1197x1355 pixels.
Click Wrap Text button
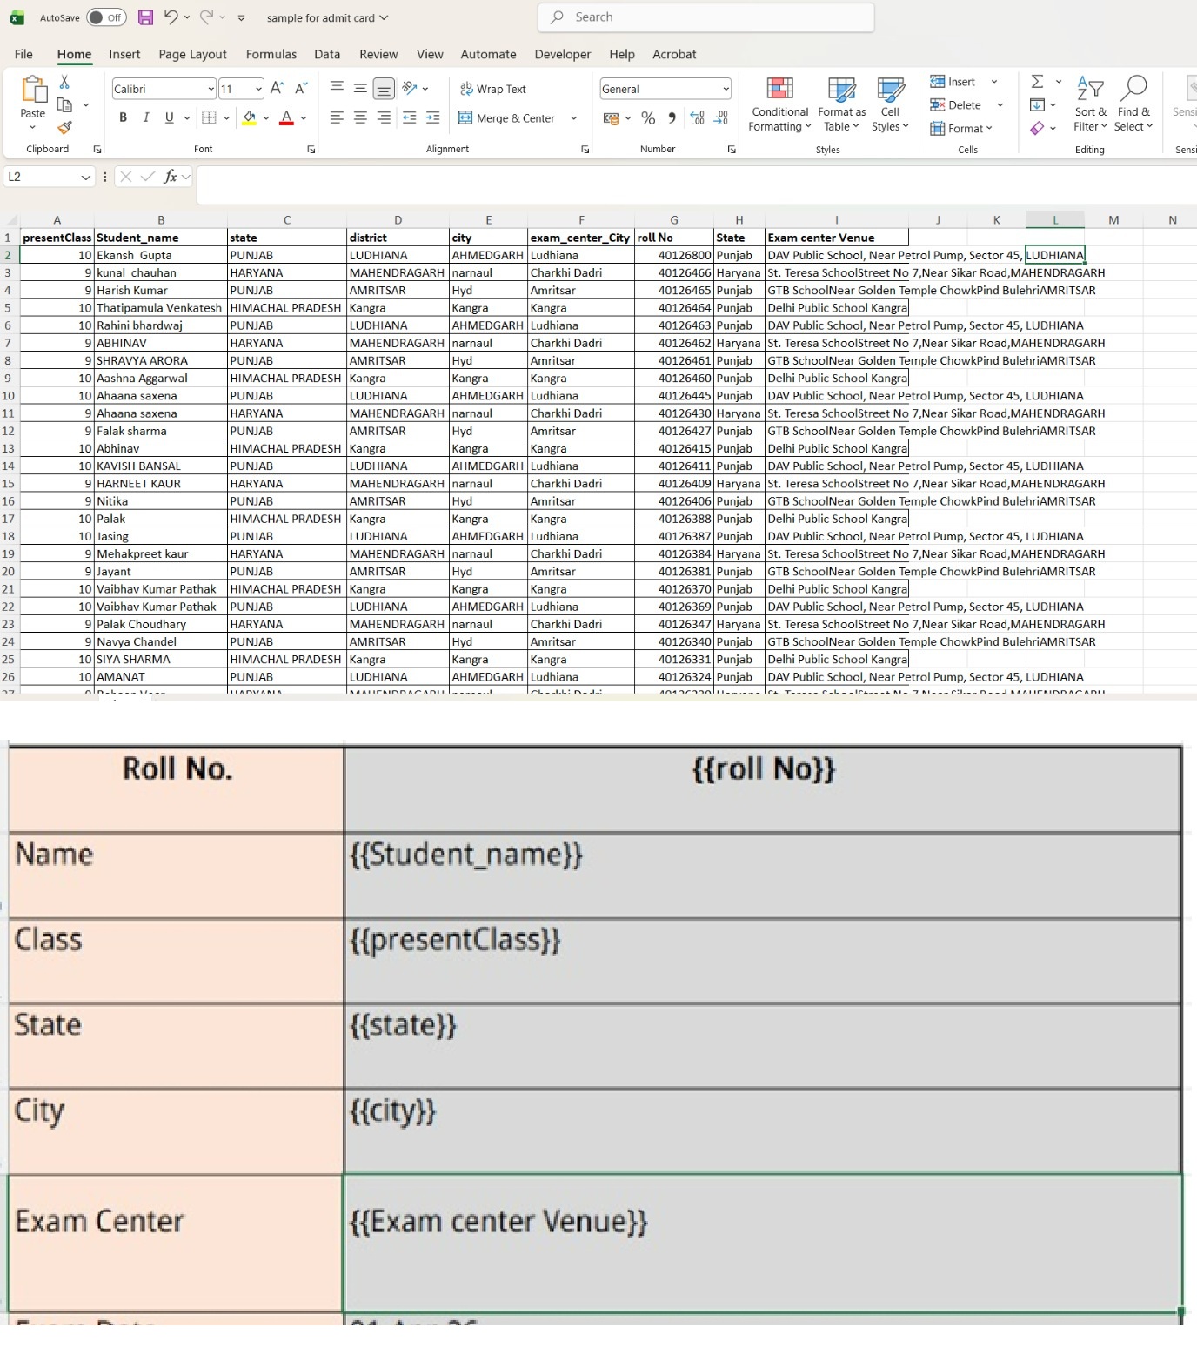click(x=492, y=89)
